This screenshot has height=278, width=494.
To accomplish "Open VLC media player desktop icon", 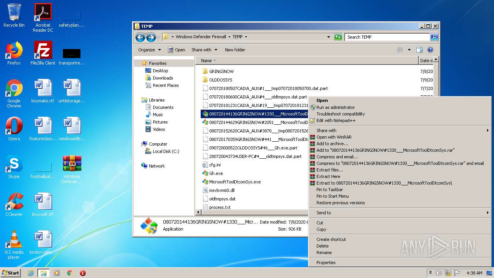I will [14, 245].
